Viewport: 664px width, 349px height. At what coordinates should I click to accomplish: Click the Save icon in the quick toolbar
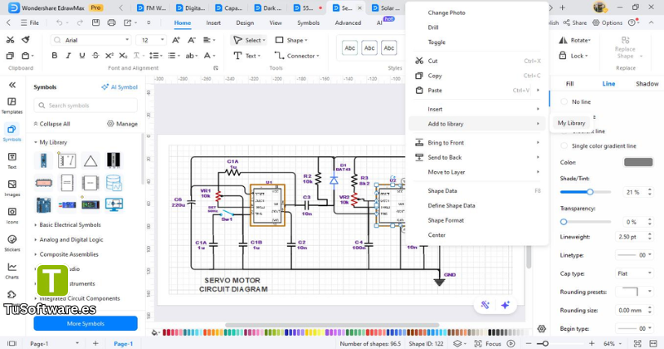coord(95,22)
